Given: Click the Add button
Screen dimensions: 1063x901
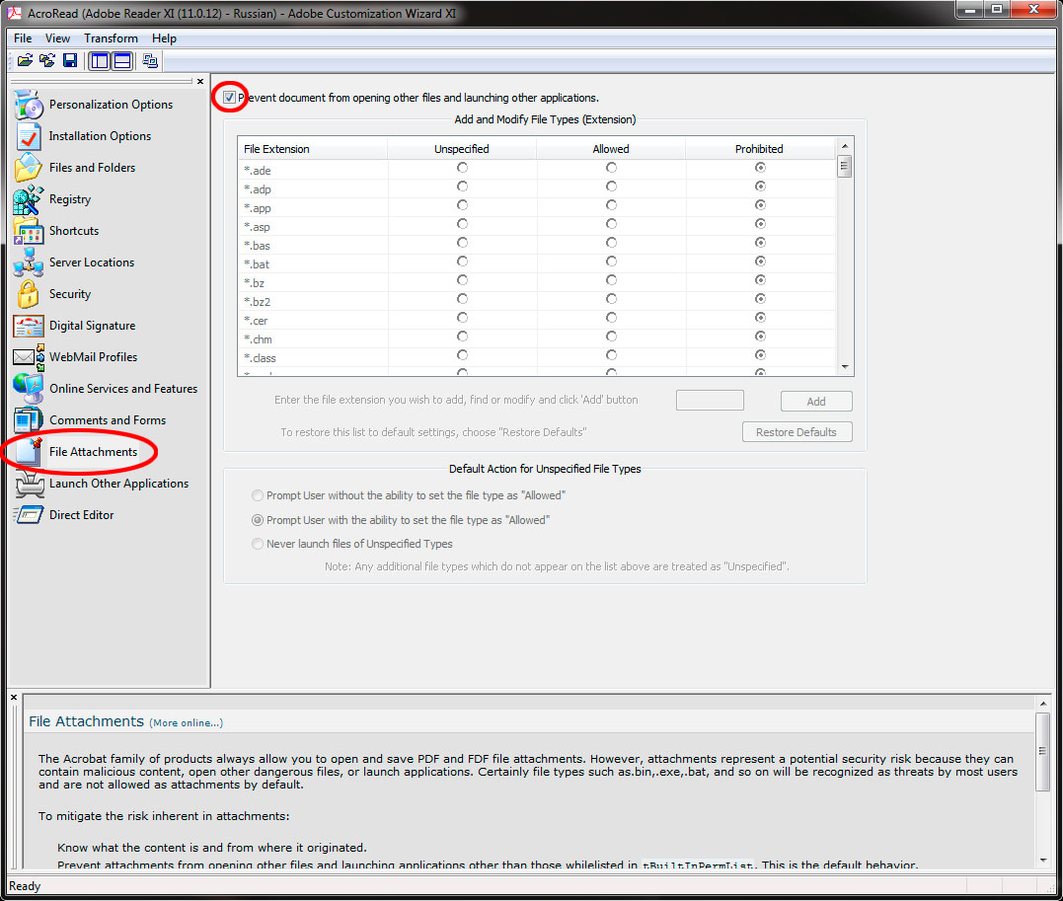Looking at the screenshot, I should (x=816, y=402).
